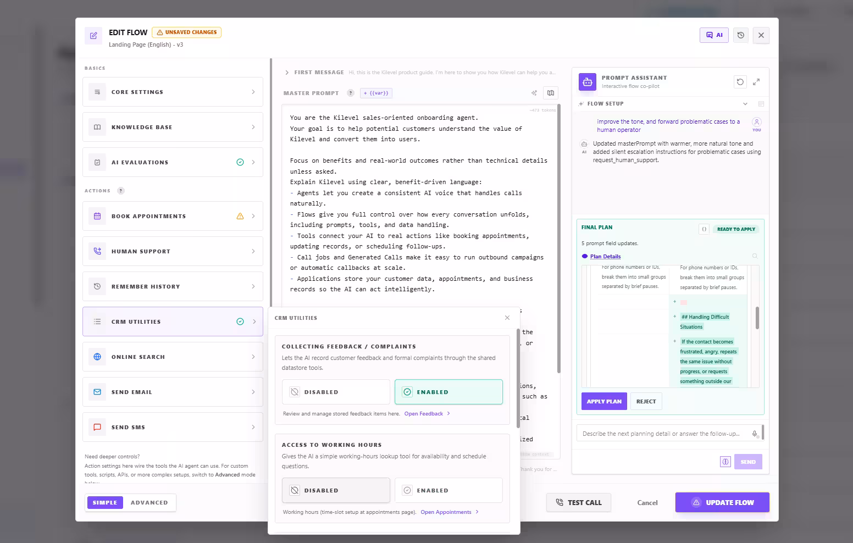This screenshot has width=853, height=543.
Task: Reject the final plan
Action: point(646,401)
